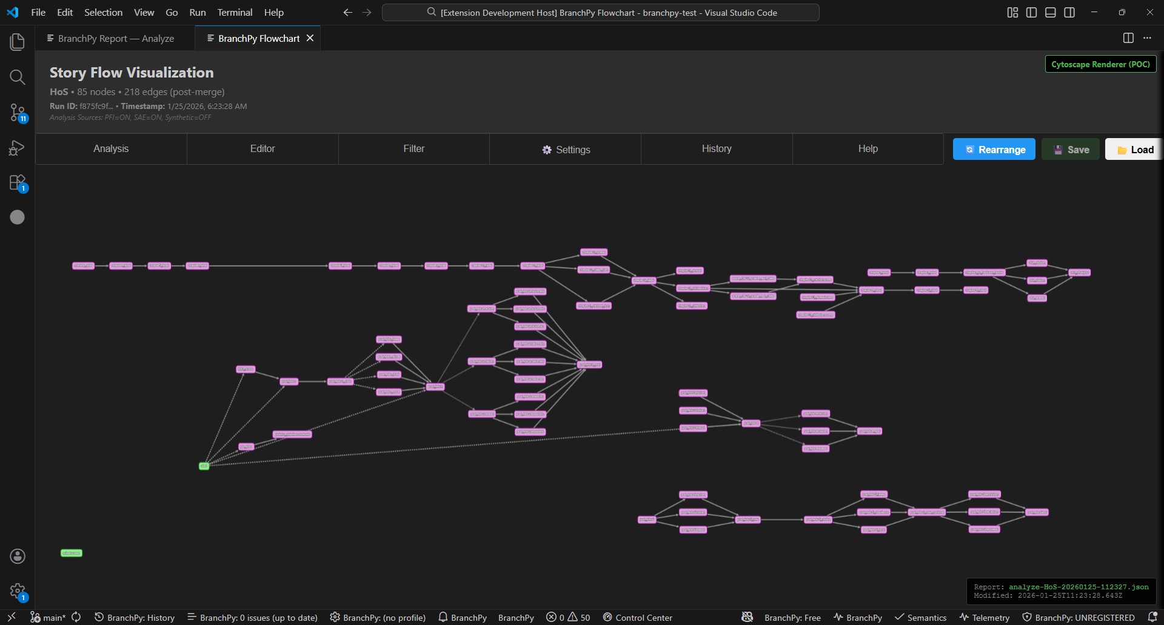The image size is (1164, 625).
Task: Click the Split Editor icon top right
Action: coord(1129,38)
